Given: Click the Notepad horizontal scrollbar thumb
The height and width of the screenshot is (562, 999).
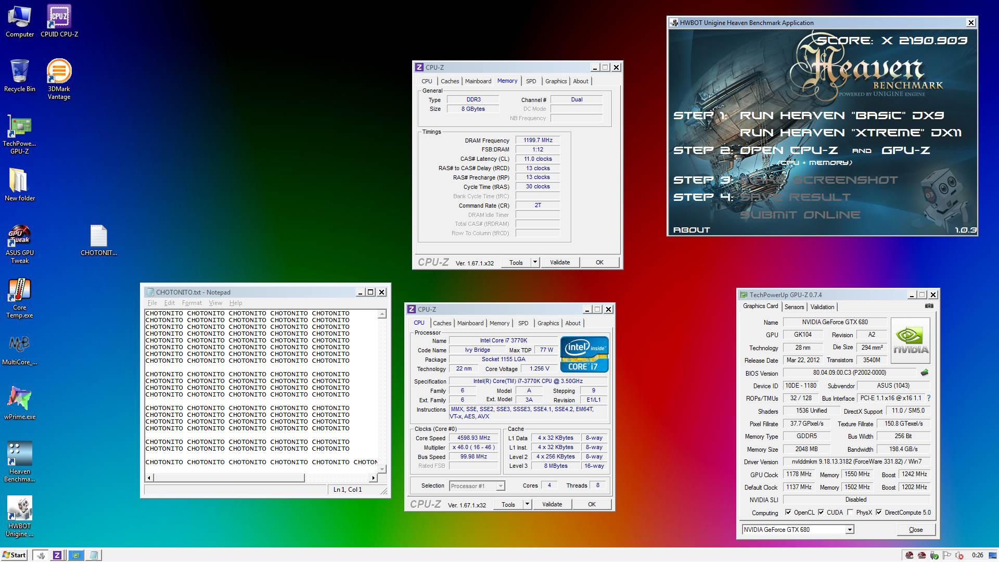Looking at the screenshot, I should point(229,478).
